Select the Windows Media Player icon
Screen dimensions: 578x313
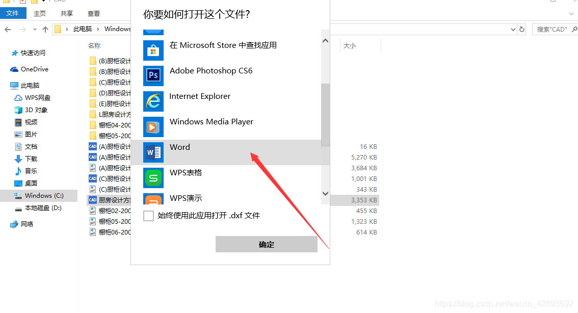[153, 126]
